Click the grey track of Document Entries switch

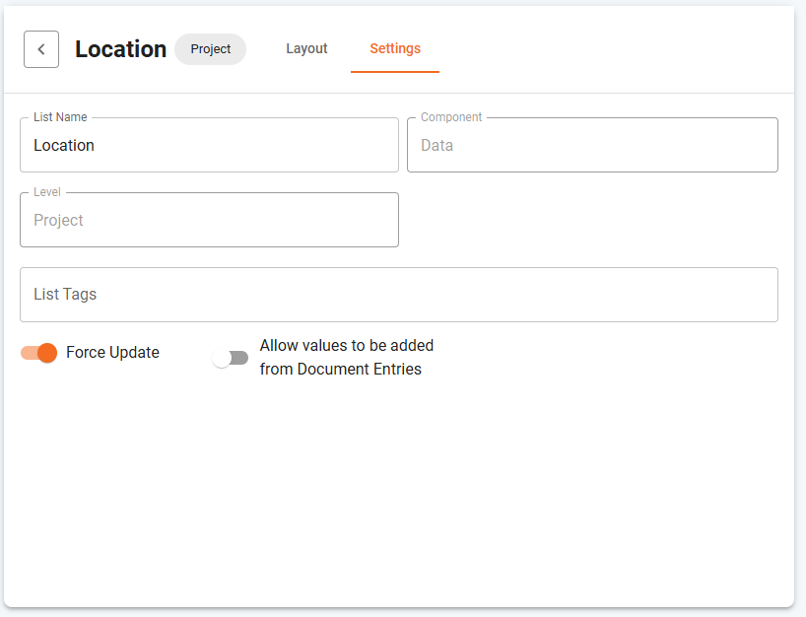pos(239,358)
